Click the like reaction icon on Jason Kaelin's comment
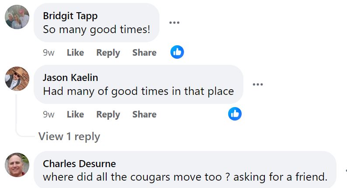Viewport: 347px width, 188px height. [x=235, y=114]
